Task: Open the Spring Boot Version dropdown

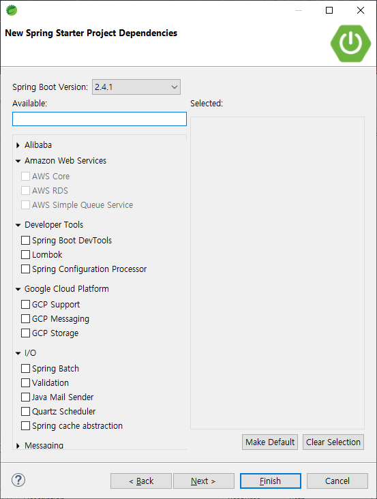Action: point(136,87)
